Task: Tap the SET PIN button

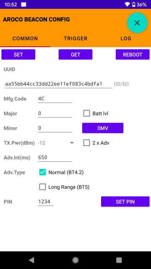Action: [125, 202]
